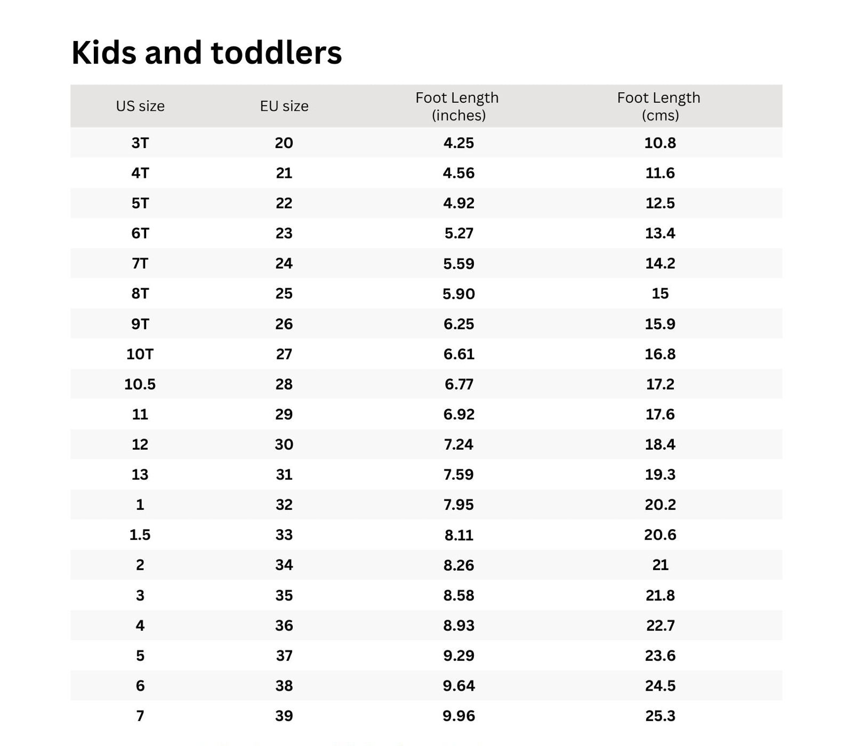Select the US size column header

click(140, 106)
